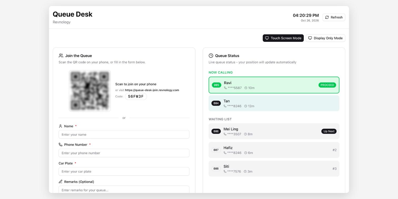Click queue number 006 badge

pyautogui.click(x=216, y=131)
